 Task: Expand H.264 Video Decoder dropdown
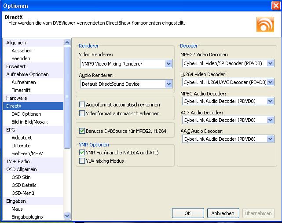click(x=271, y=82)
